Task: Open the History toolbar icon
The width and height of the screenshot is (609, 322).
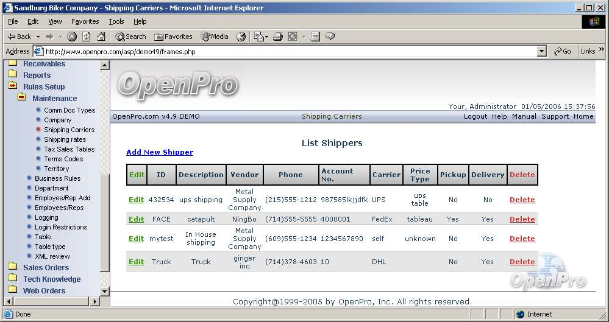Action: coord(241,37)
